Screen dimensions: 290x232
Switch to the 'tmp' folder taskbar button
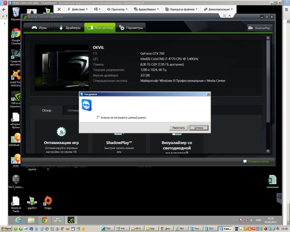pos(152,229)
